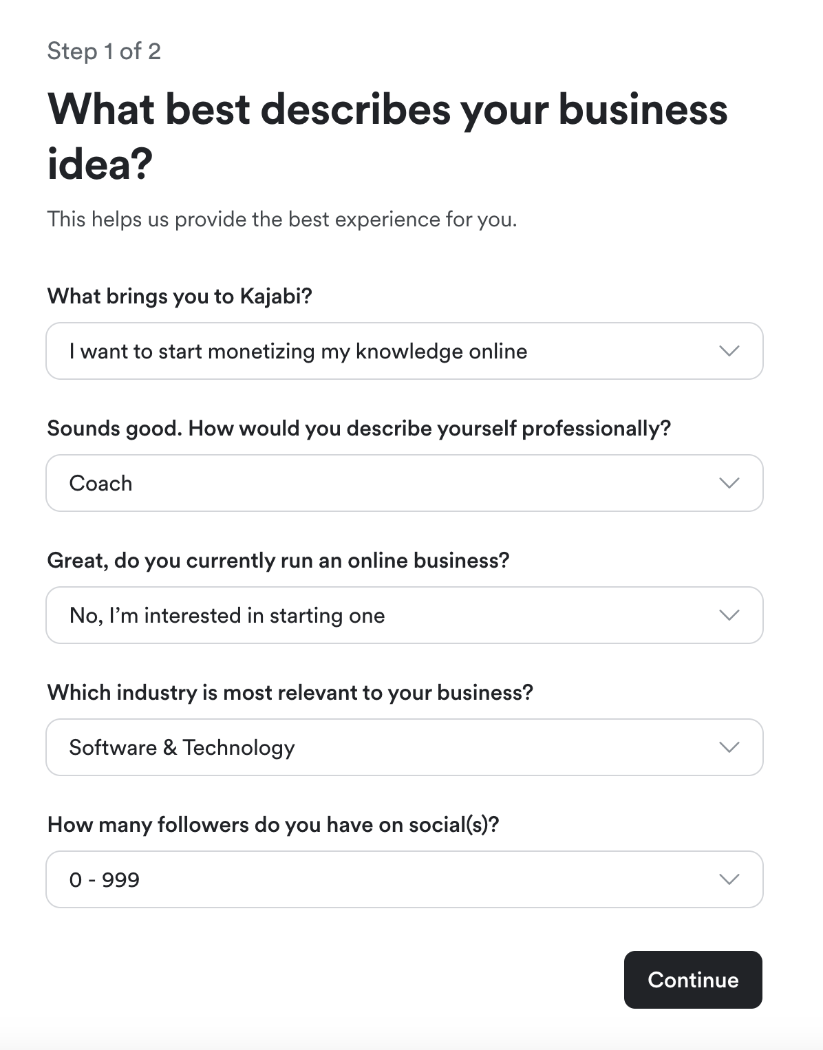
Task: Click the 'No, I'm interested in starting one' field
Action: [227, 615]
